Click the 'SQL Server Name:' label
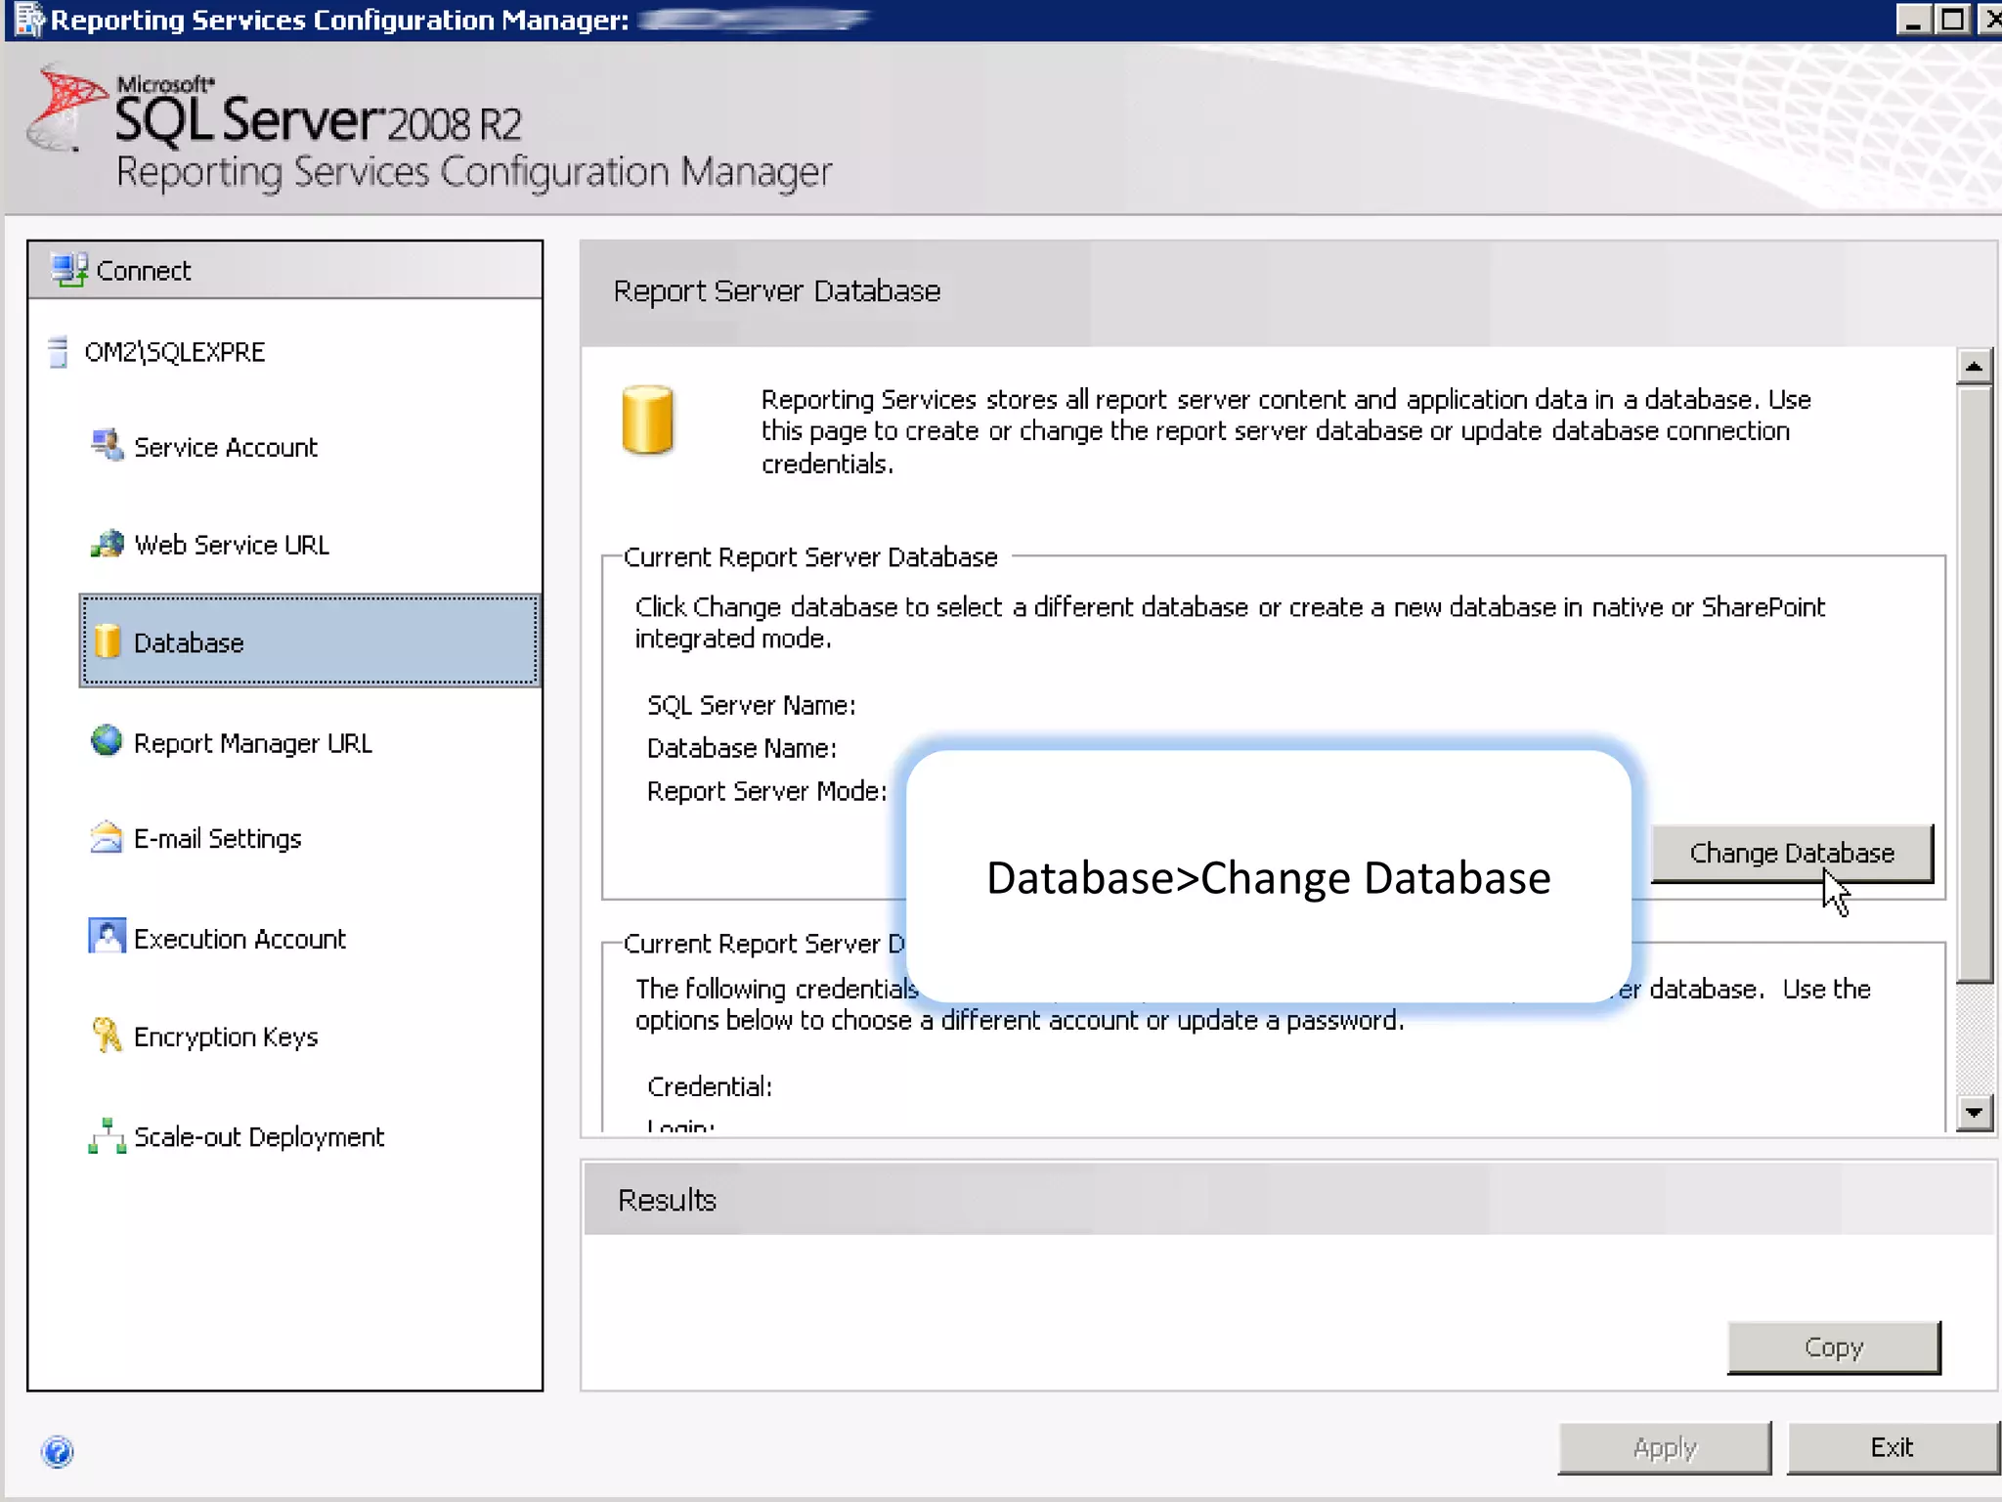This screenshot has width=2002, height=1502. click(x=751, y=705)
